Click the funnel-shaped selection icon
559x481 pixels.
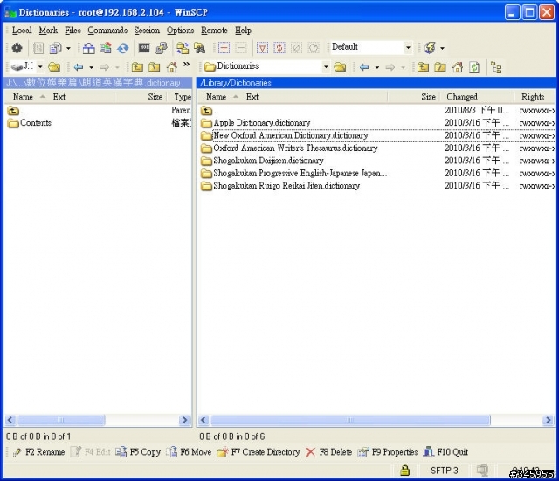[x=262, y=48]
